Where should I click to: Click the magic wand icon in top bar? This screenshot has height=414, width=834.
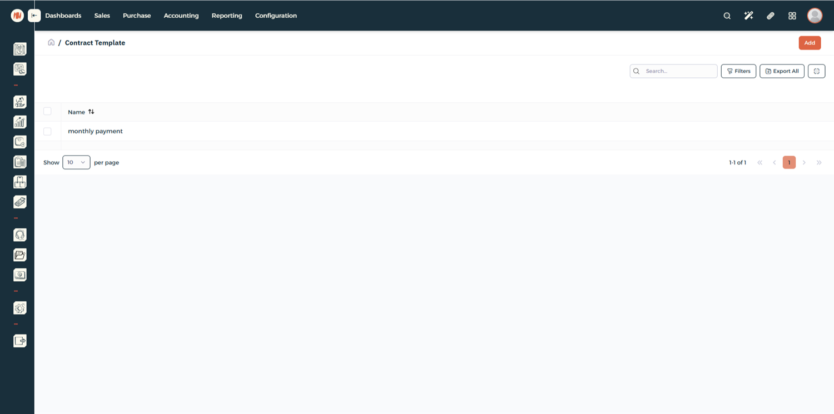(748, 16)
